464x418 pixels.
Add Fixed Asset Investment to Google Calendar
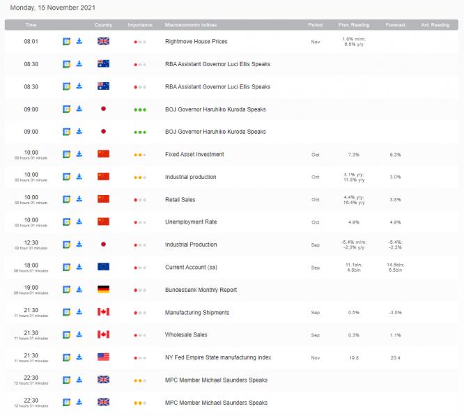(x=67, y=154)
